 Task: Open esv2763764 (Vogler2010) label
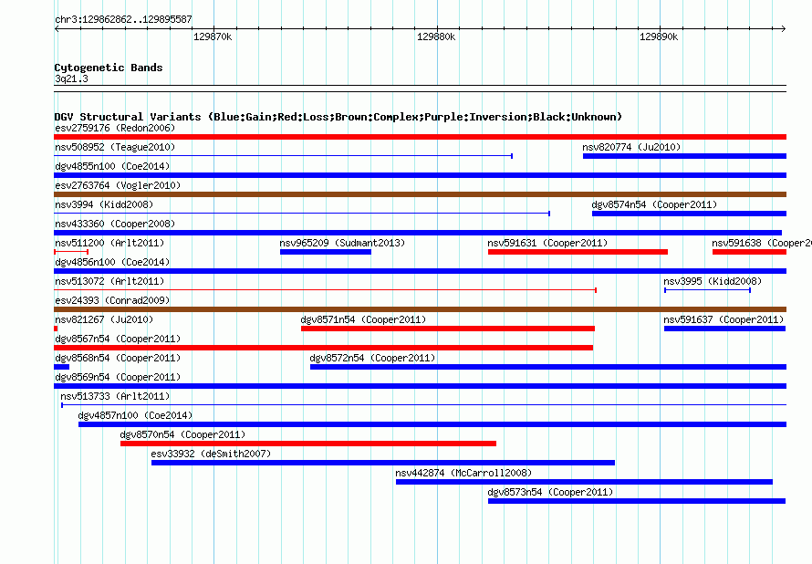coord(118,185)
